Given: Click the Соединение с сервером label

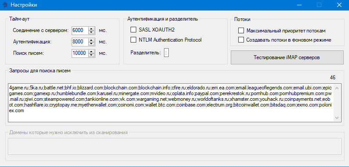Looking at the screenshot, I should click(x=41, y=30).
